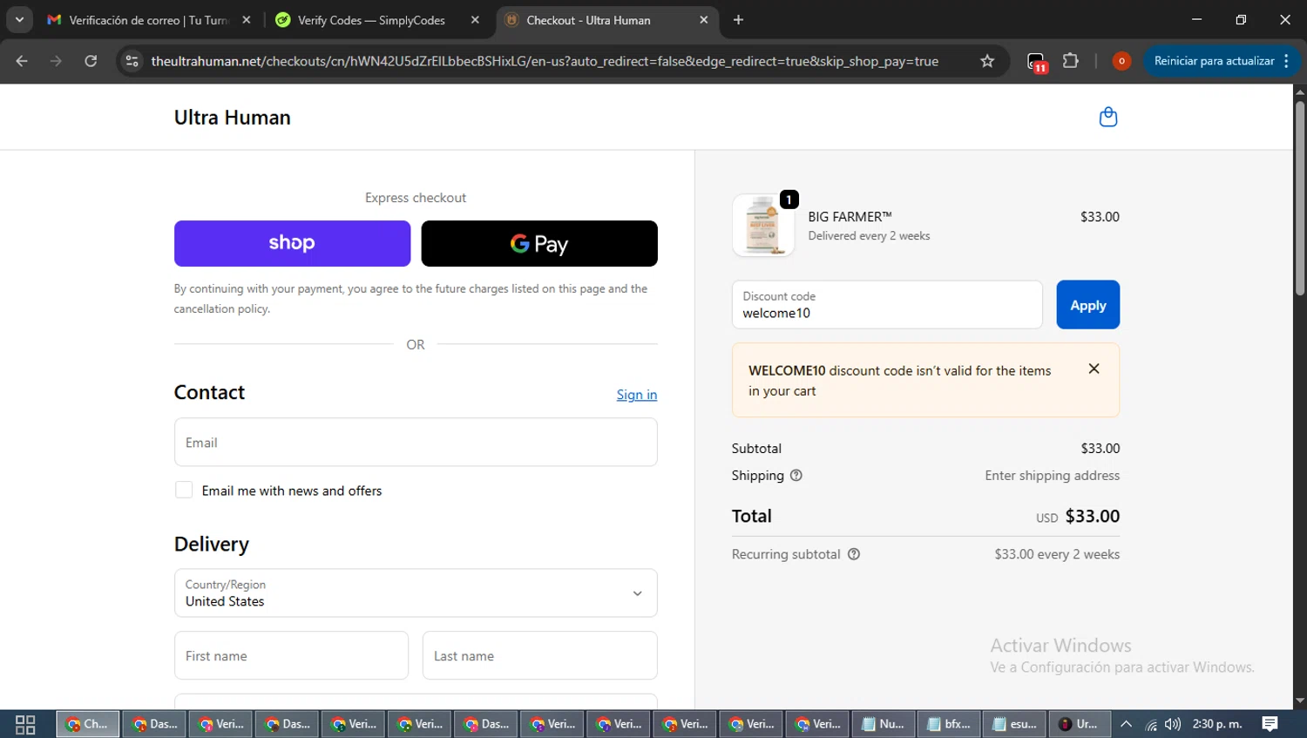The image size is (1307, 738).
Task: Open the shopping cart bag icon
Action: pyautogui.click(x=1107, y=117)
